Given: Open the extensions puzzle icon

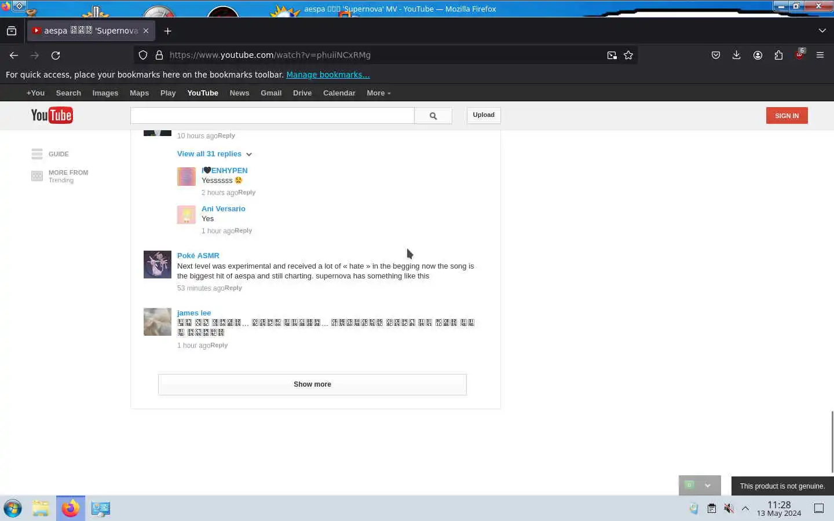Looking at the screenshot, I should 778,55.
